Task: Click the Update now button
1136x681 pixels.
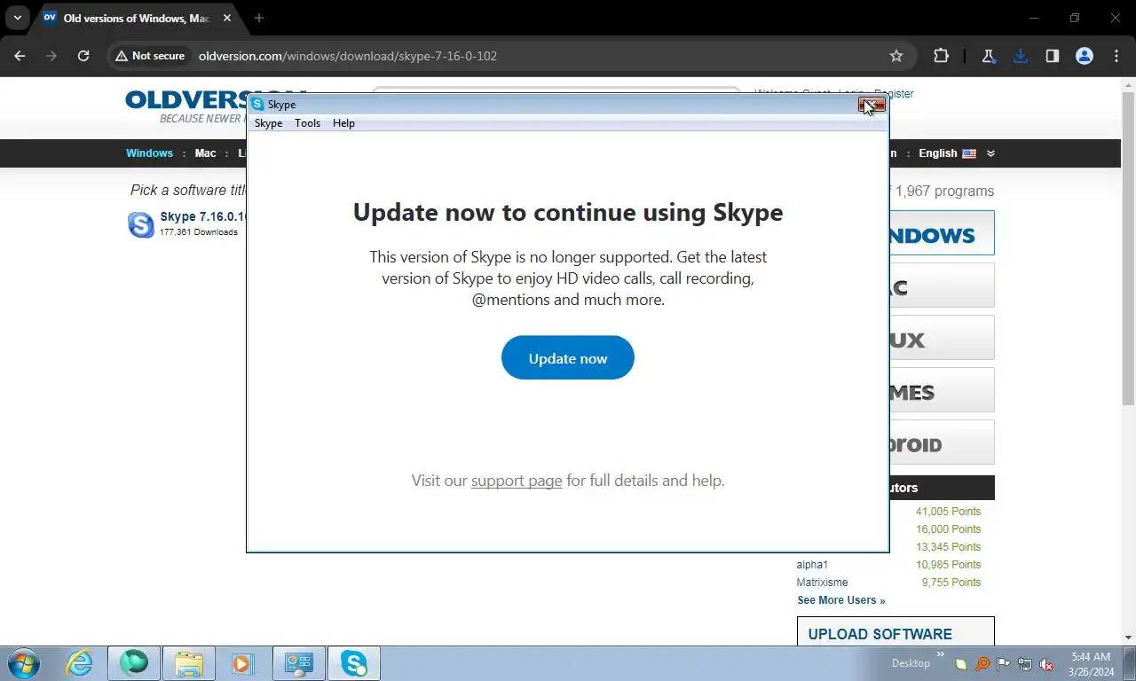Action: coord(568,358)
